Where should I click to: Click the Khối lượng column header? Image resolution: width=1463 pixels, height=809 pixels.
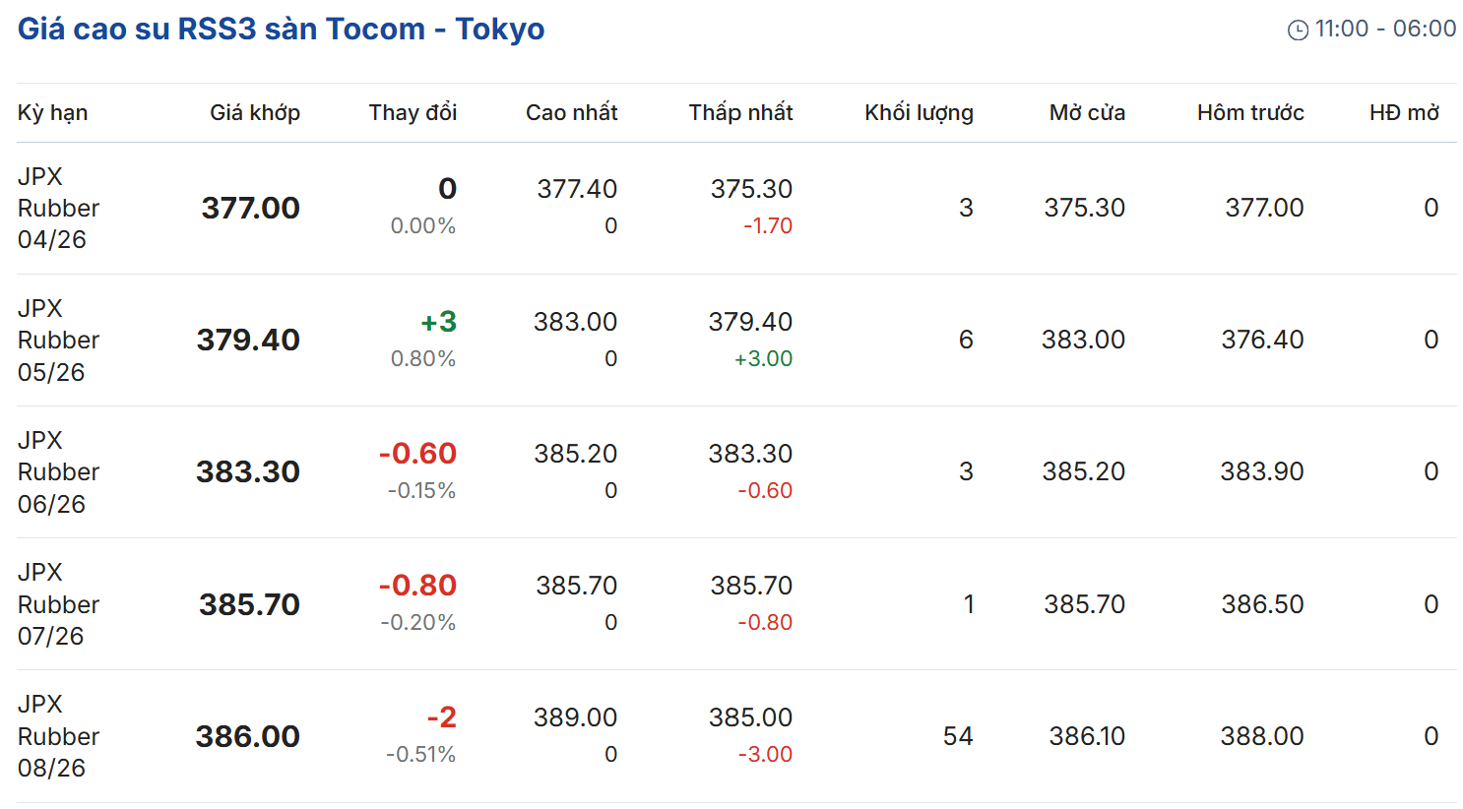point(919,113)
